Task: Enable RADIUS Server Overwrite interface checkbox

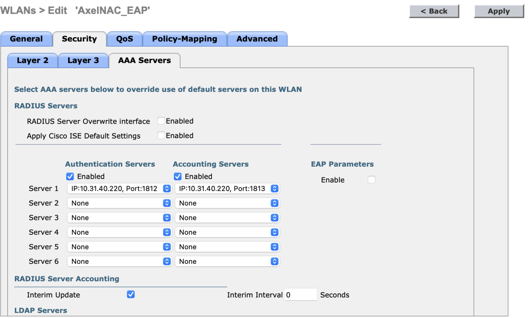Action: point(161,121)
